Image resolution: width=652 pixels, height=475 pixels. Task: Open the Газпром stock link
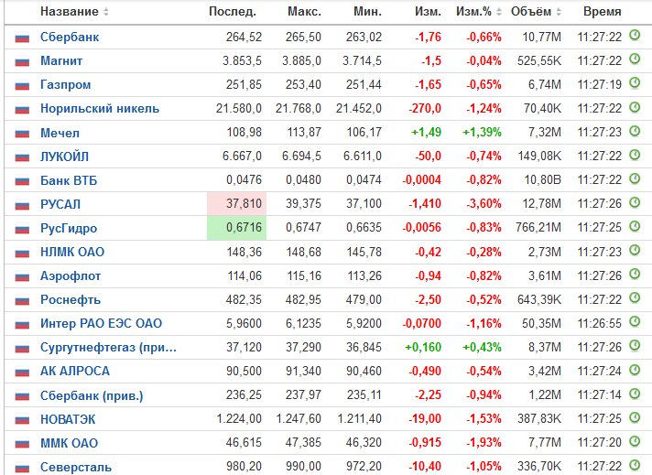coord(65,85)
